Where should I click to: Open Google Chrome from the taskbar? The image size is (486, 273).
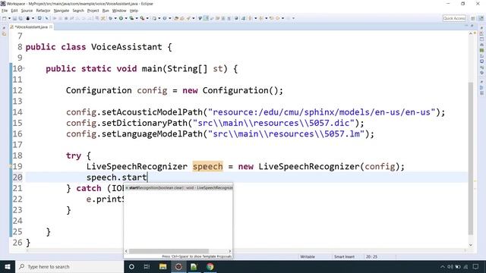210,266
